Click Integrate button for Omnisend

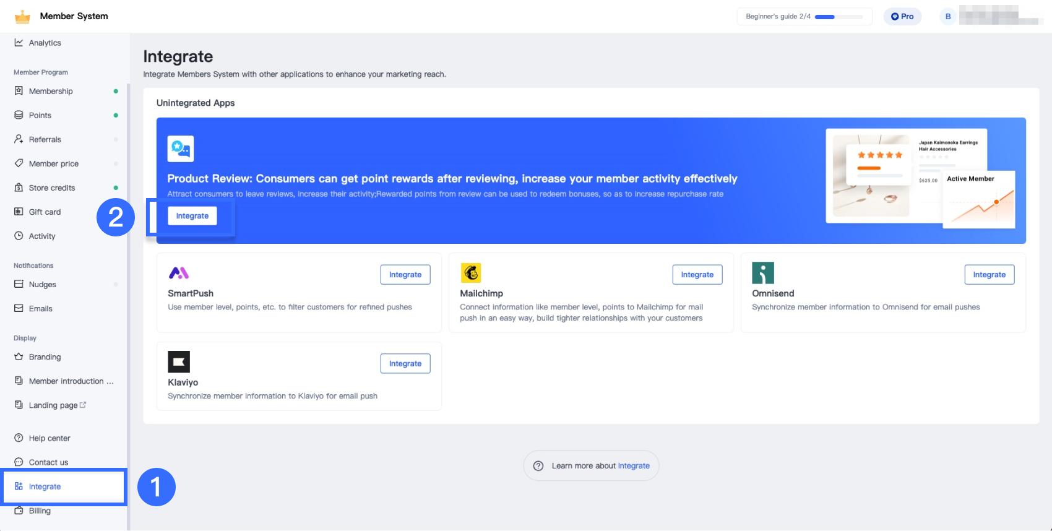(989, 275)
